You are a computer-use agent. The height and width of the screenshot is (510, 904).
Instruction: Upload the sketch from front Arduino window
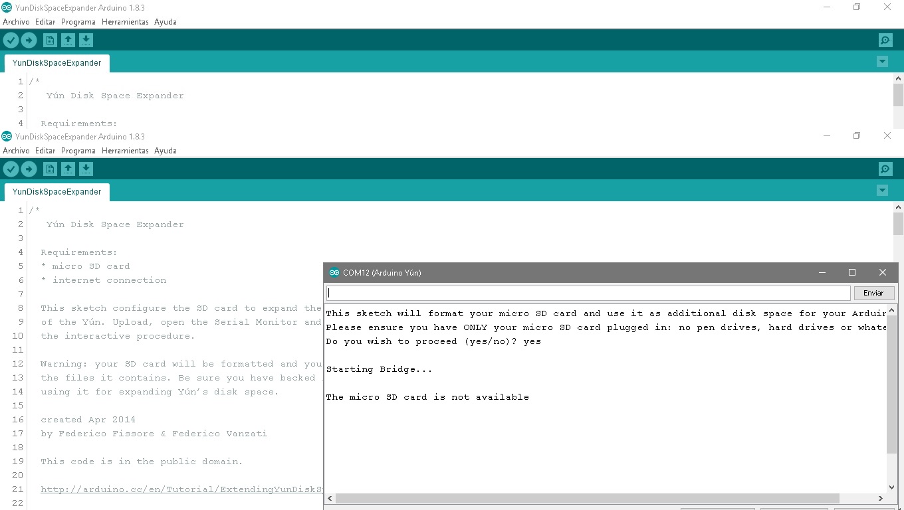click(x=29, y=169)
